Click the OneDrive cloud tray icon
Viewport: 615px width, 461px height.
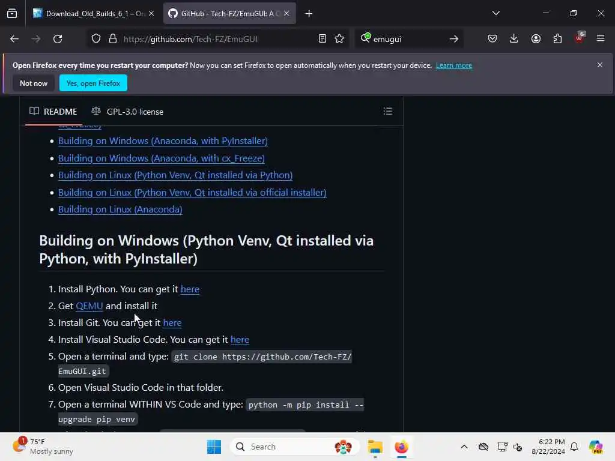[x=483, y=447]
